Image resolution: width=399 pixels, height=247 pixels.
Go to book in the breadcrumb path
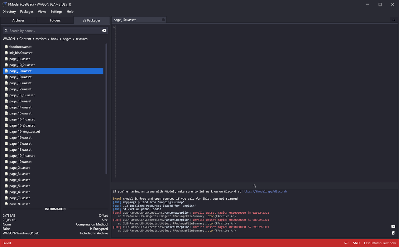tap(55, 39)
